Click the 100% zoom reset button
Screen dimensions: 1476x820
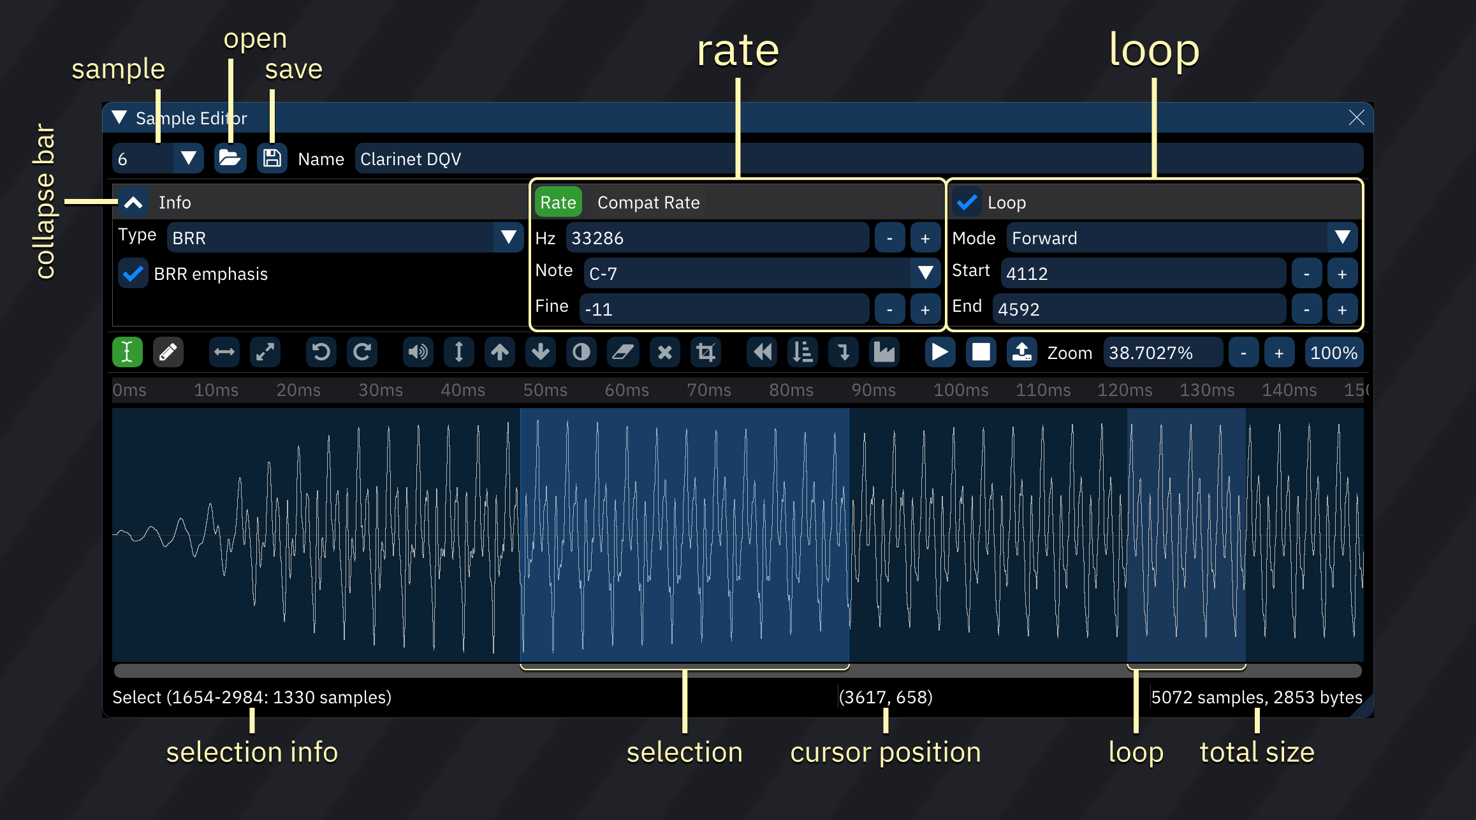(1333, 353)
